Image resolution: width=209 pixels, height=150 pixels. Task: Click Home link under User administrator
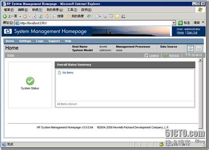[180, 33]
